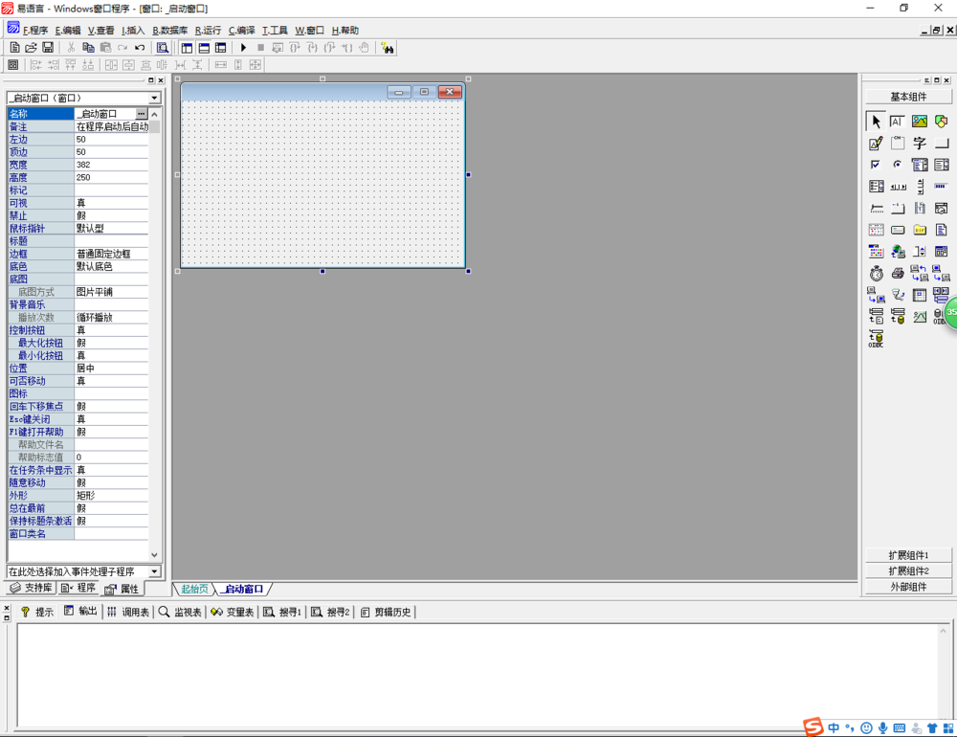Click the open folder toolbar icon
The image size is (957, 737).
click(x=32, y=48)
